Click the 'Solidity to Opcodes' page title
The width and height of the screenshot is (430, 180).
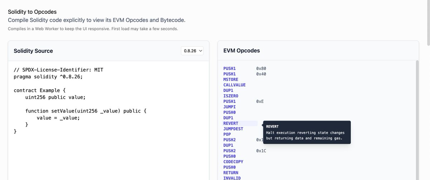click(x=32, y=12)
